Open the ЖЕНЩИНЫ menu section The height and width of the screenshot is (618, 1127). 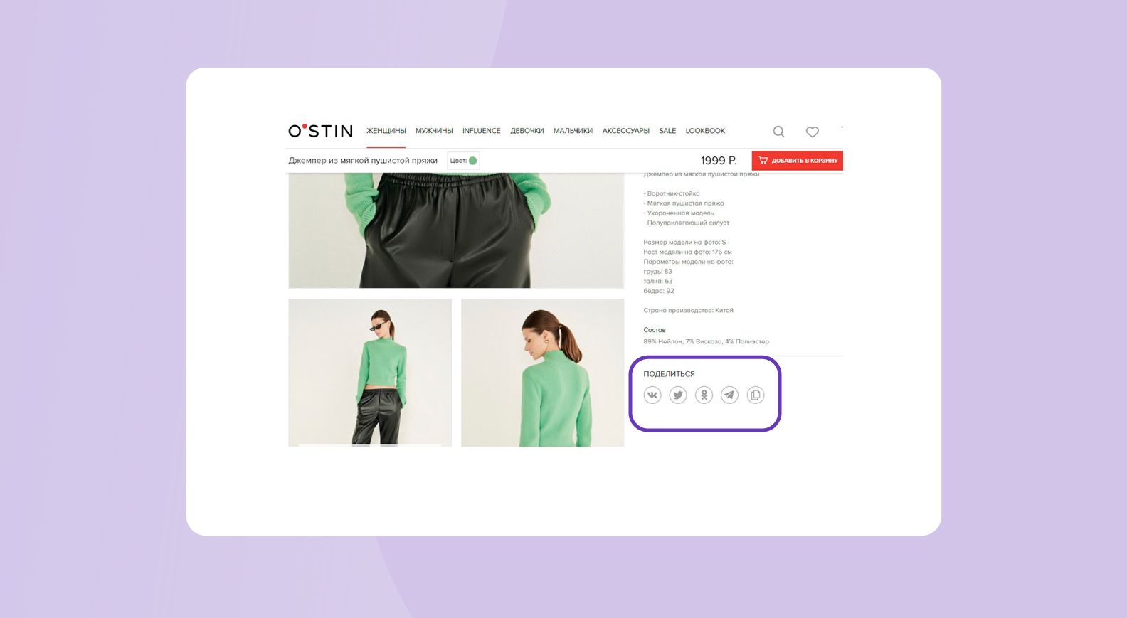point(386,131)
